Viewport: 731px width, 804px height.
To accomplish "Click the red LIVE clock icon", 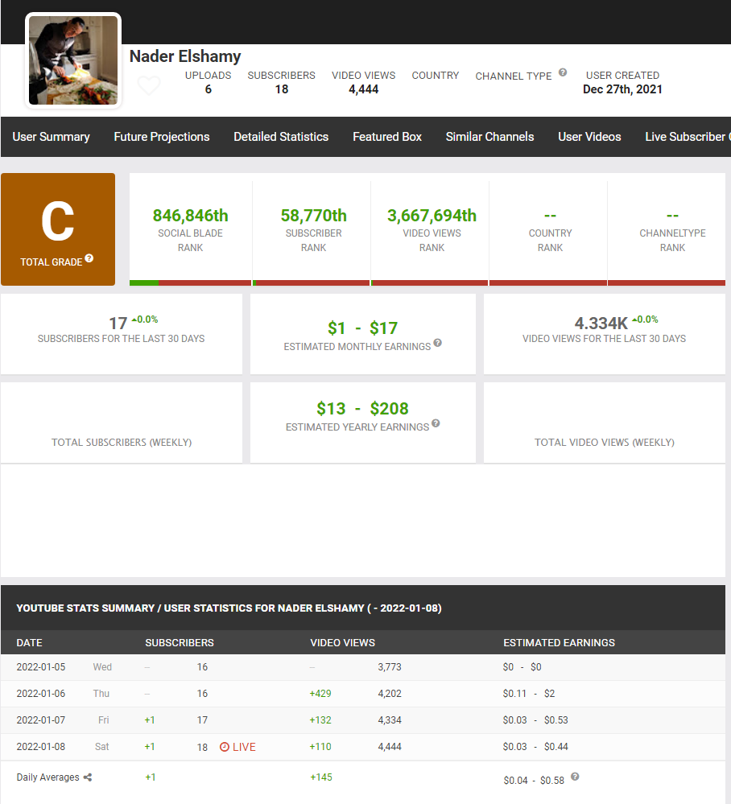I will (x=224, y=747).
